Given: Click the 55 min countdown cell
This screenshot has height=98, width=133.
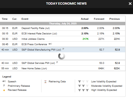Looking at the screenshot, I should (x=5, y=68).
